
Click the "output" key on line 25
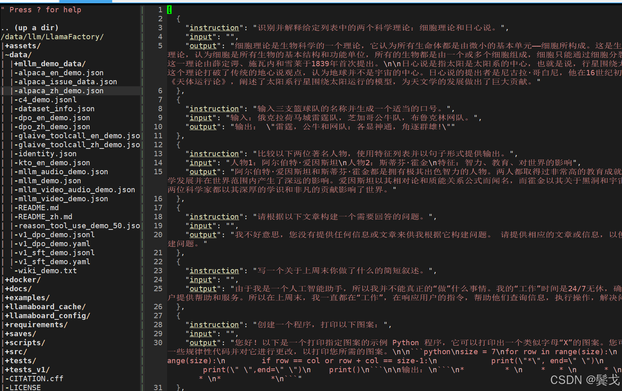pos(203,289)
